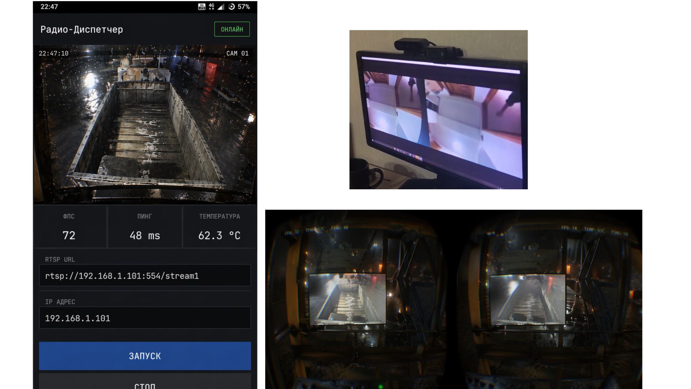The width and height of the screenshot is (691, 389).
Task: Open the stereoscopic VR view image
Action: point(453,299)
